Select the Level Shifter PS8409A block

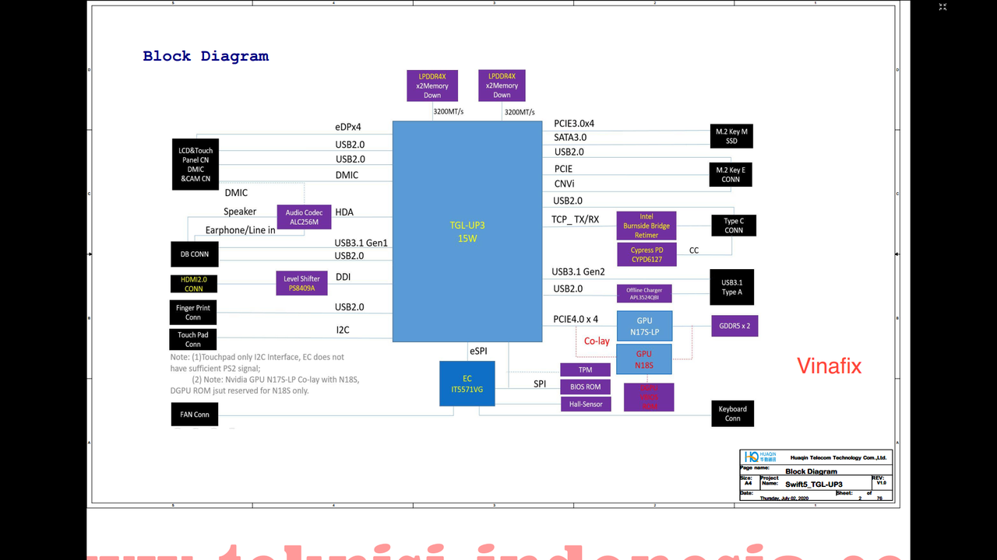tap(301, 283)
